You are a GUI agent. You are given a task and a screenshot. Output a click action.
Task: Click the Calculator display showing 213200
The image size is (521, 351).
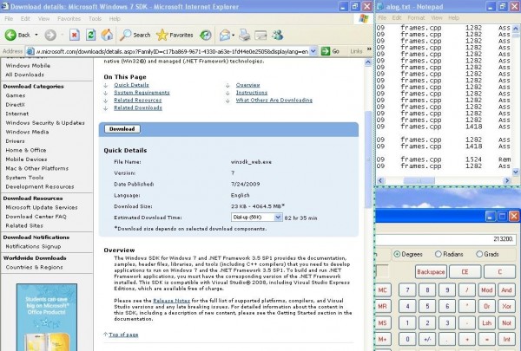click(445, 239)
